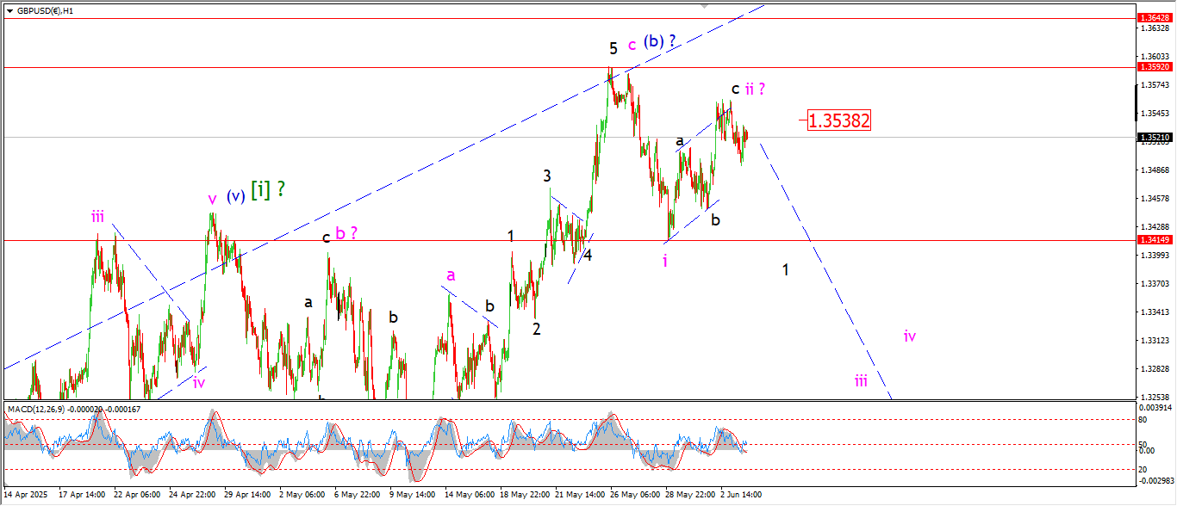Viewport: 1177px width, 506px height.
Task: Click the 21 May 14:00 time axis label
Action: point(579,495)
